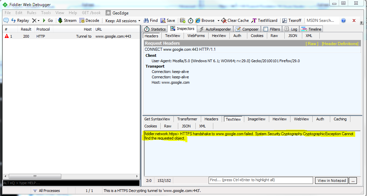This screenshot has width=367, height=196.
Task: Click the QuickExec command box
Action: coord(71,183)
